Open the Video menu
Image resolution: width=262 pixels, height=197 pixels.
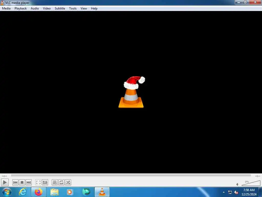[x=47, y=8]
